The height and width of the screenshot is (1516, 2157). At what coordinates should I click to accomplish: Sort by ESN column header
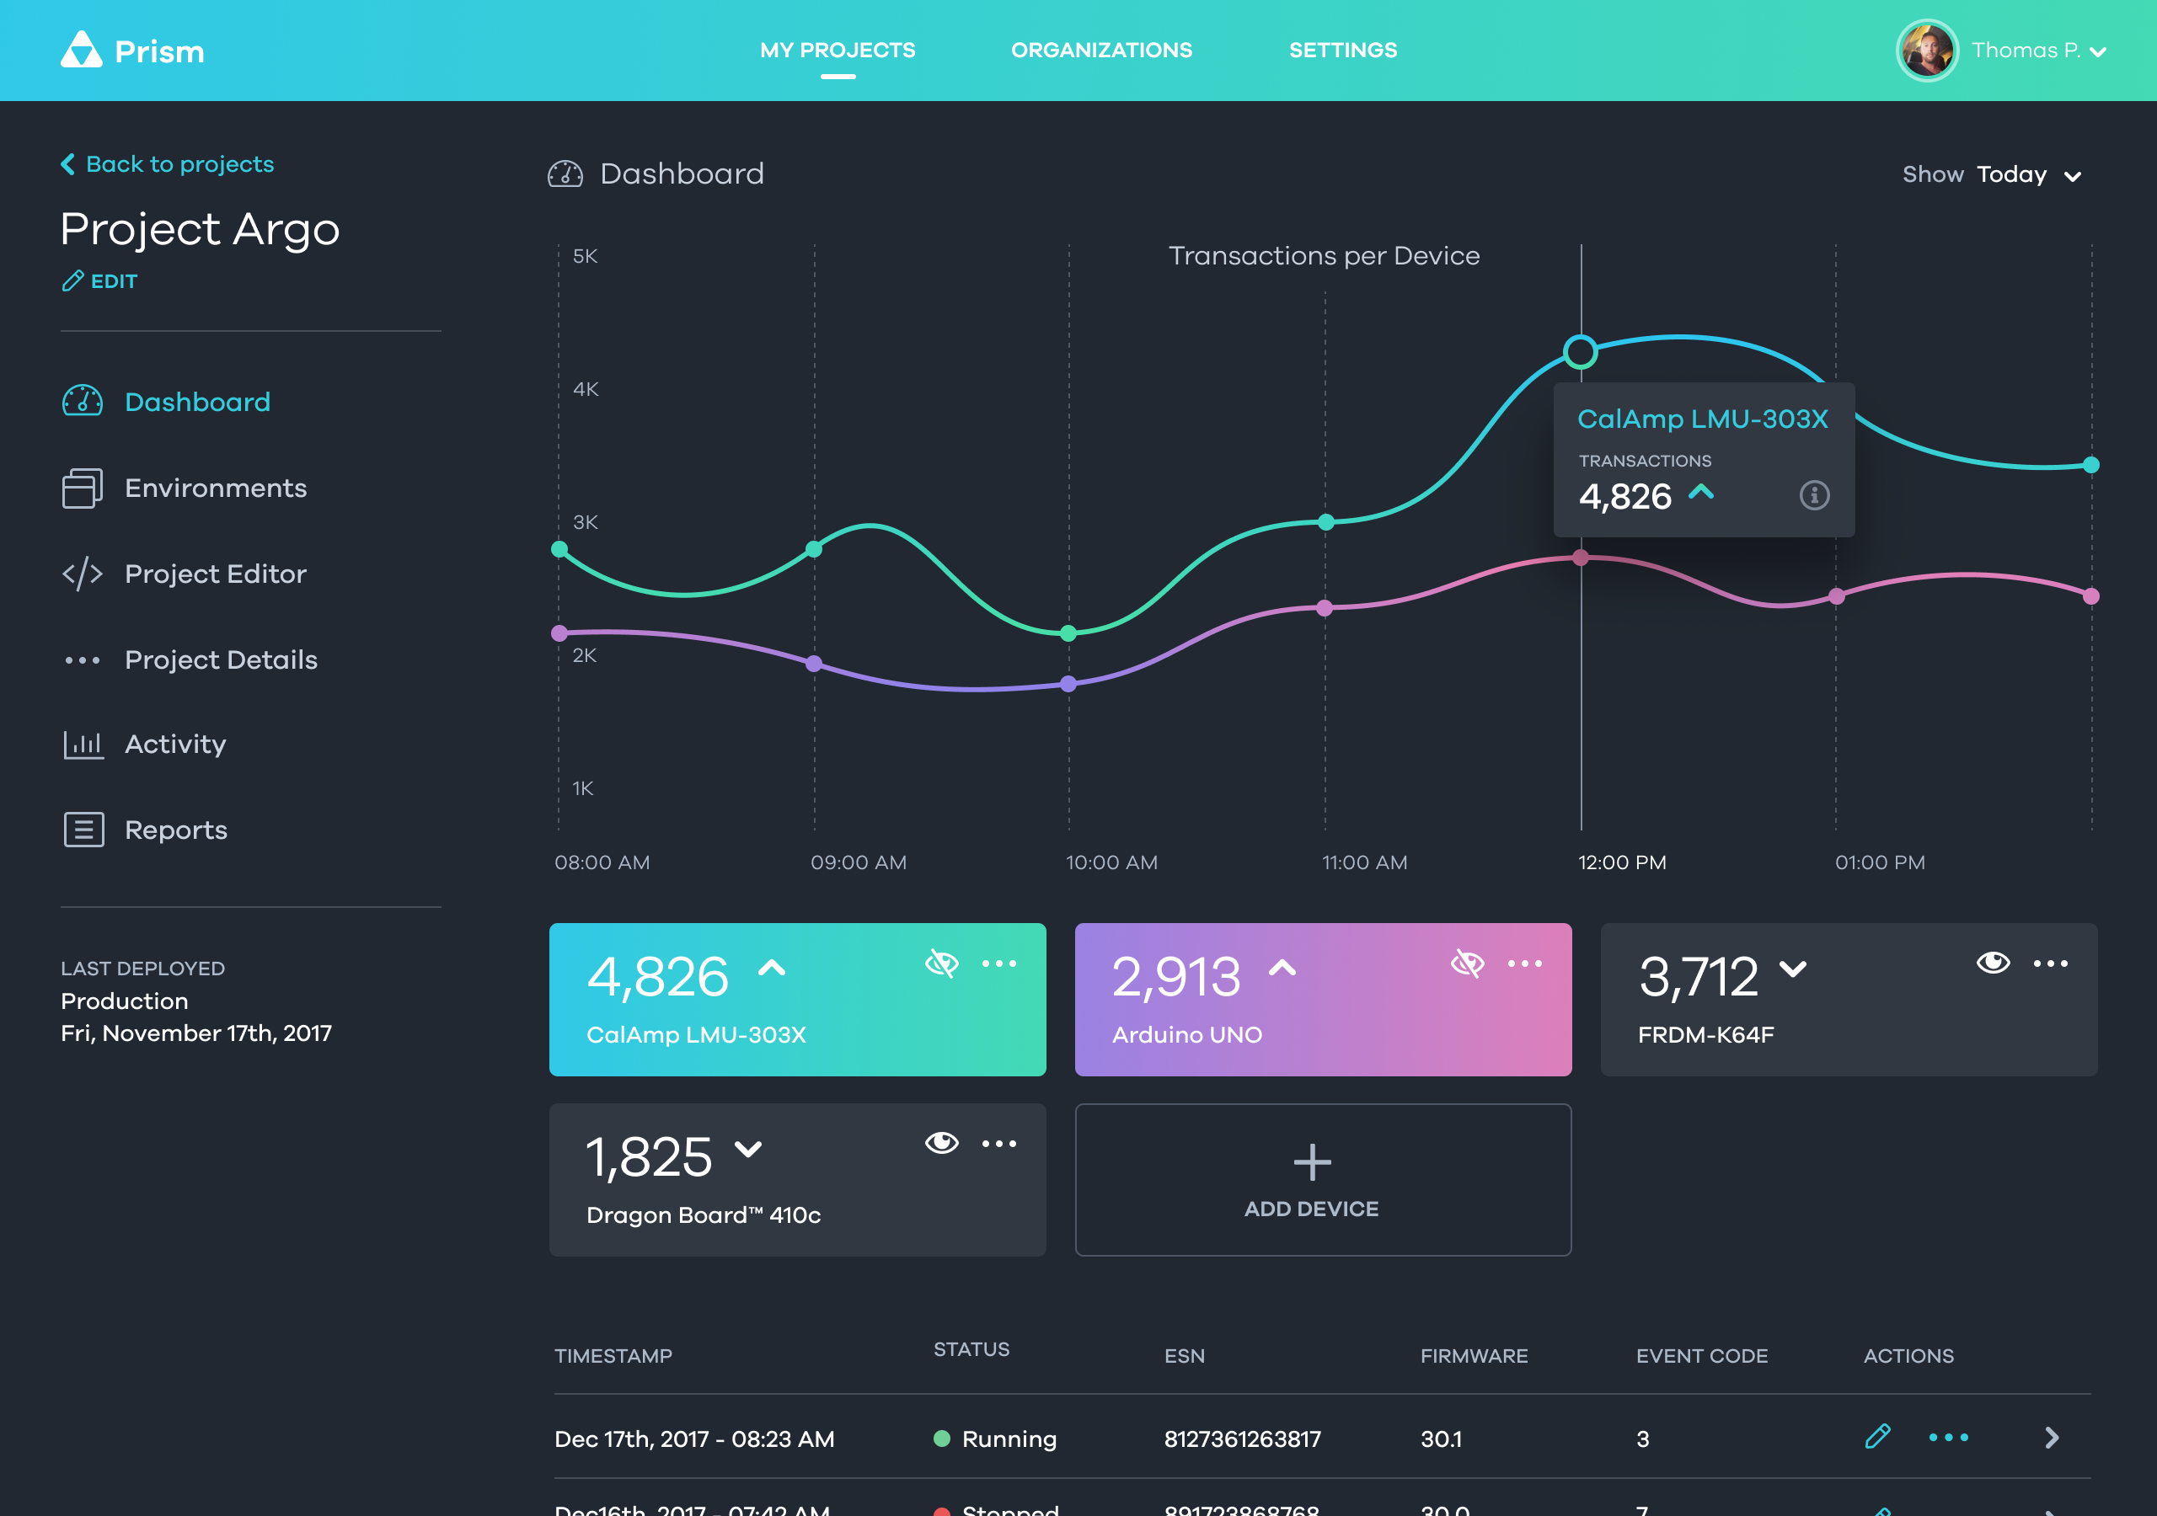coord(1184,1355)
